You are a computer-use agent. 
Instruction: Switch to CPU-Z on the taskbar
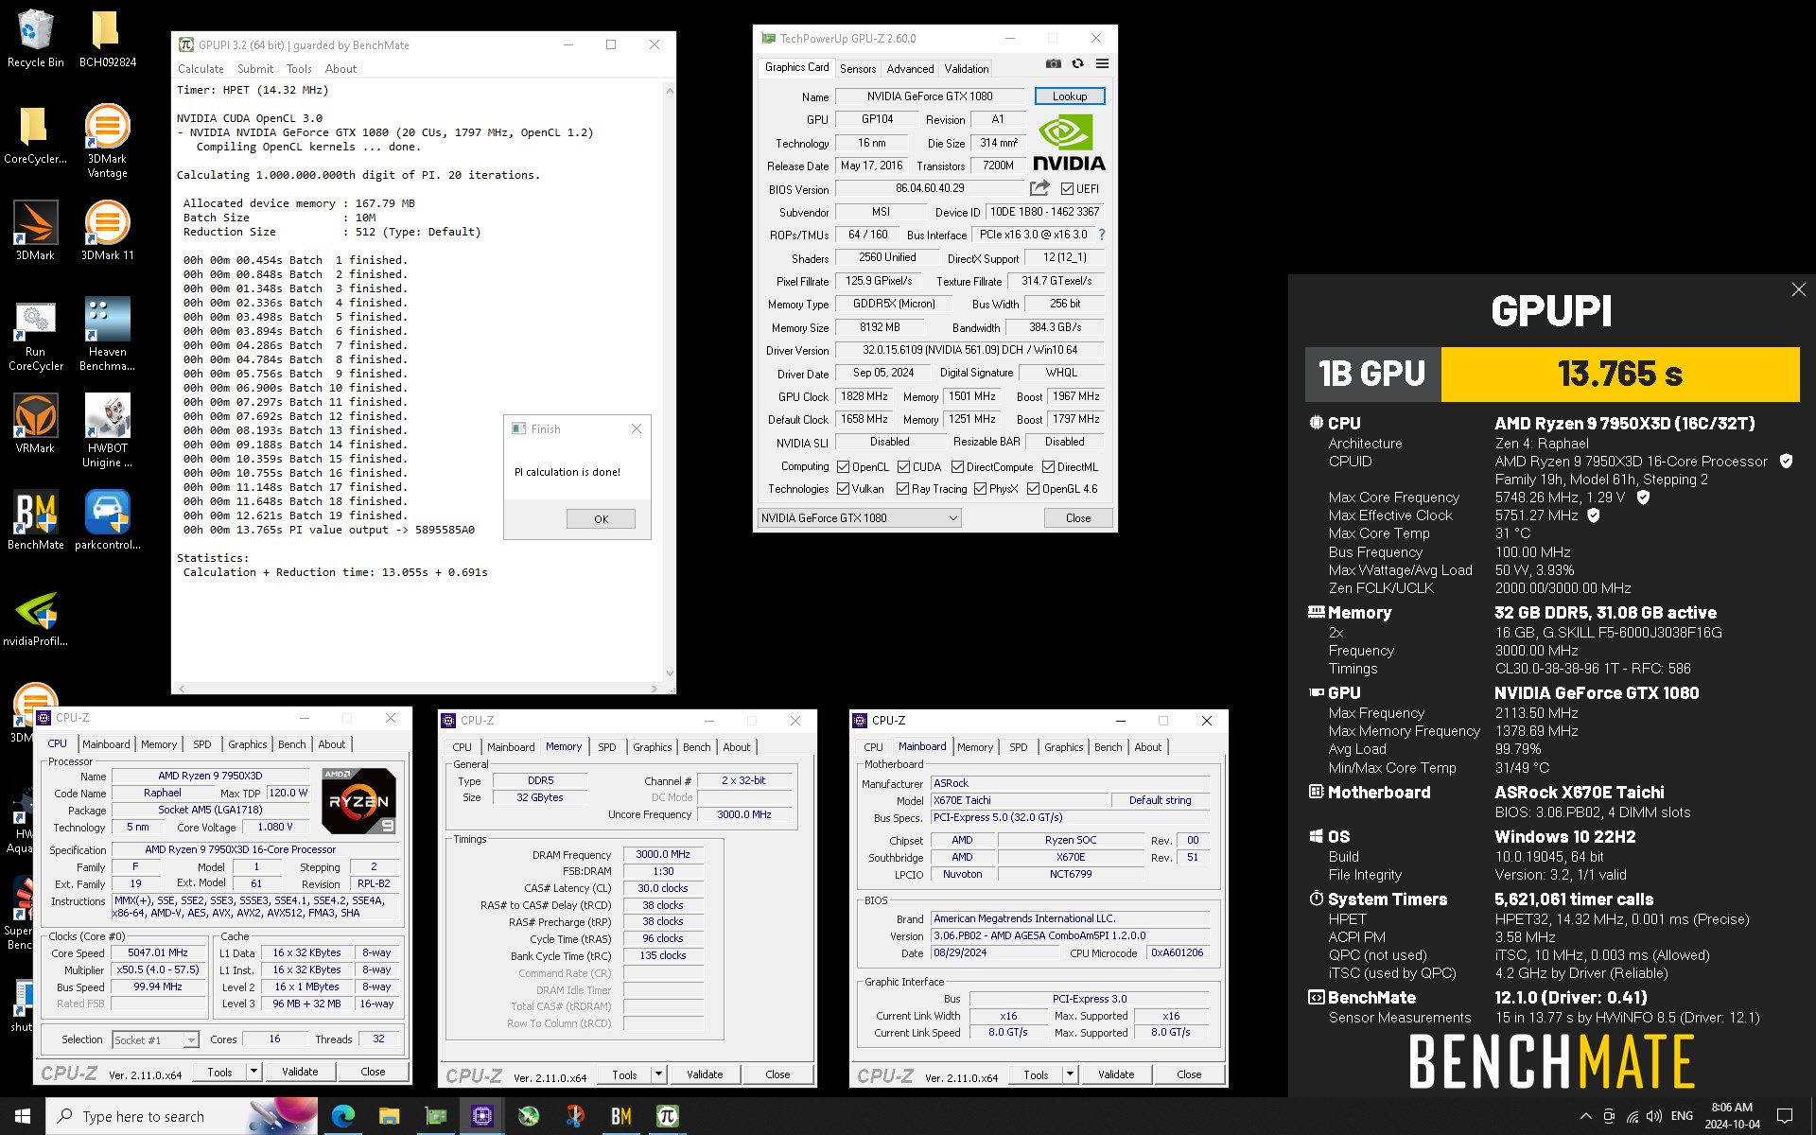(x=481, y=1116)
